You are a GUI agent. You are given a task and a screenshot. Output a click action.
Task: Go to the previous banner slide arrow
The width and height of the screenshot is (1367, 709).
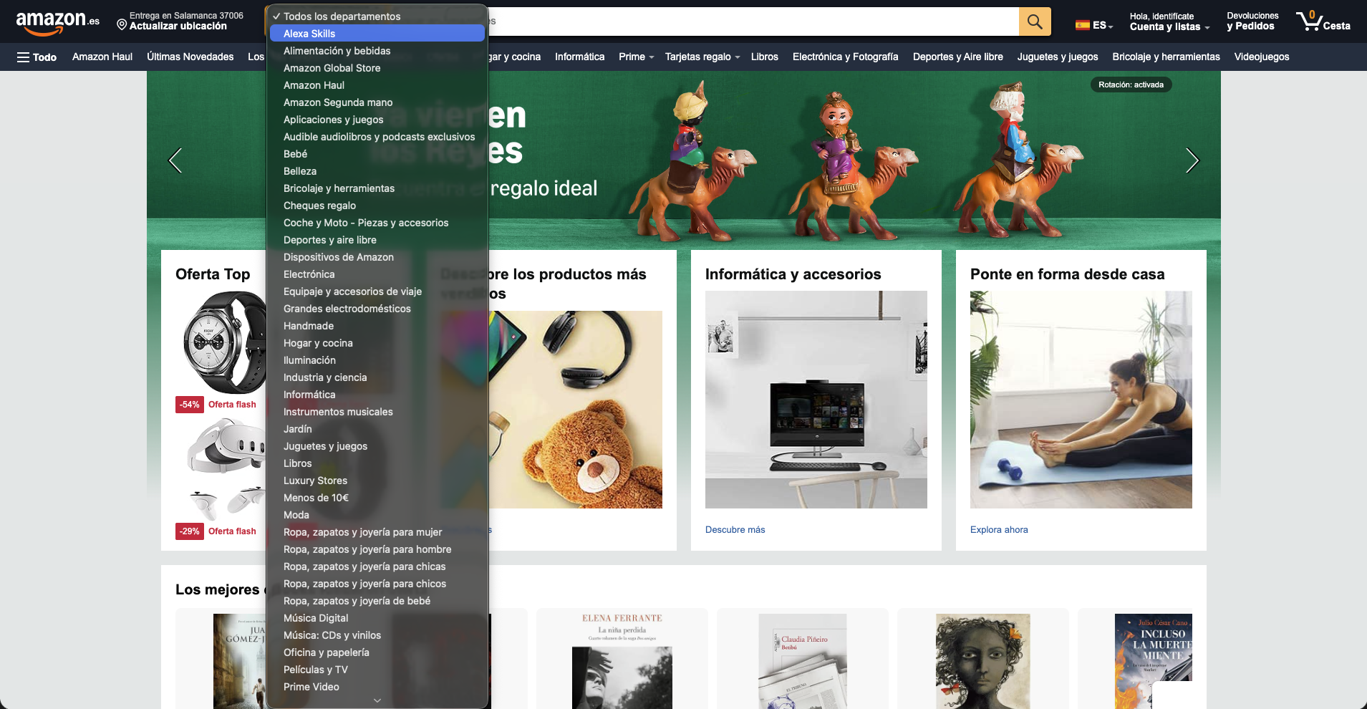point(175,160)
